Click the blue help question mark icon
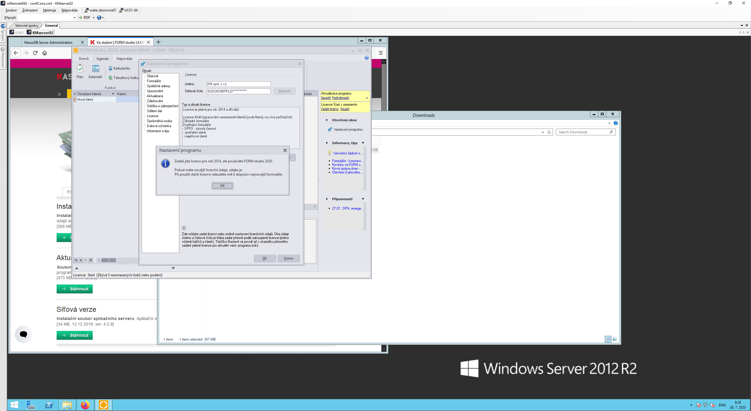 pos(366,58)
